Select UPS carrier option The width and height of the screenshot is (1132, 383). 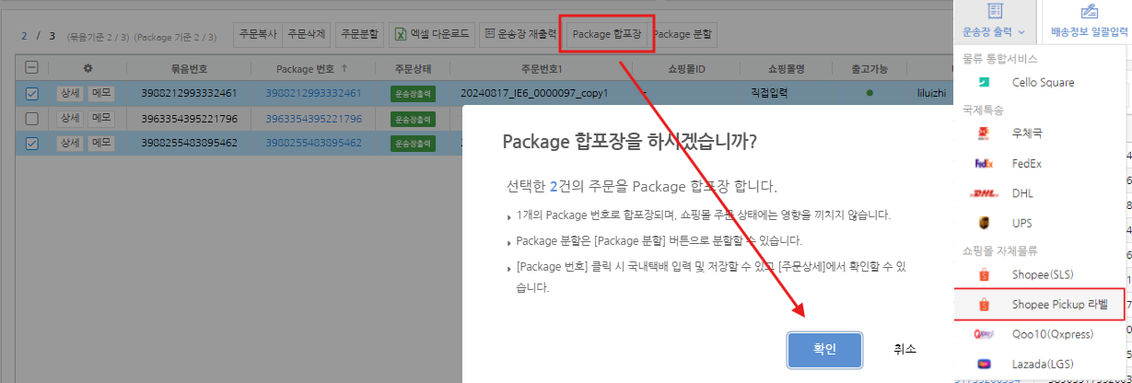1022,224
